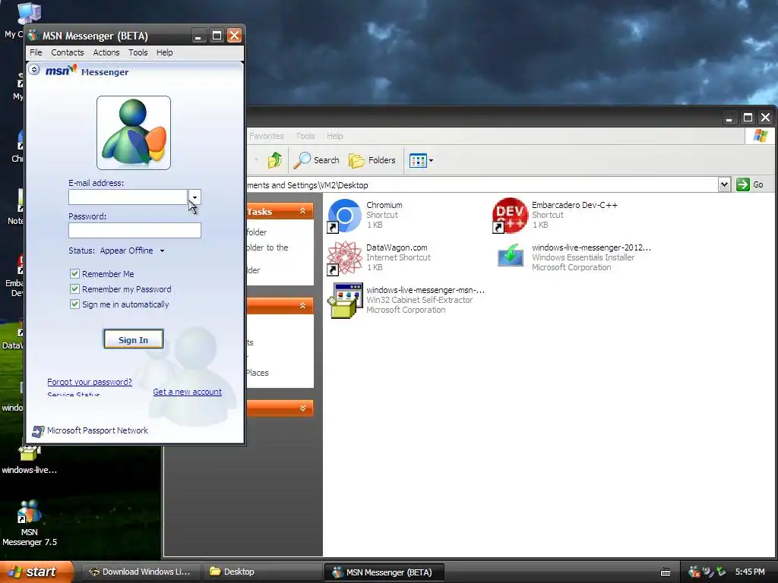Viewport: 778px width, 583px height.
Task: Open the Help menu in Messenger
Action: coord(165,52)
